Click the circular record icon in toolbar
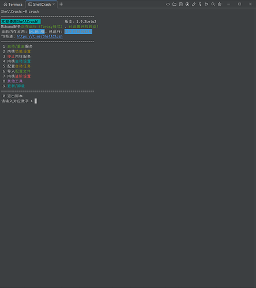 pyautogui.click(x=187, y=4)
